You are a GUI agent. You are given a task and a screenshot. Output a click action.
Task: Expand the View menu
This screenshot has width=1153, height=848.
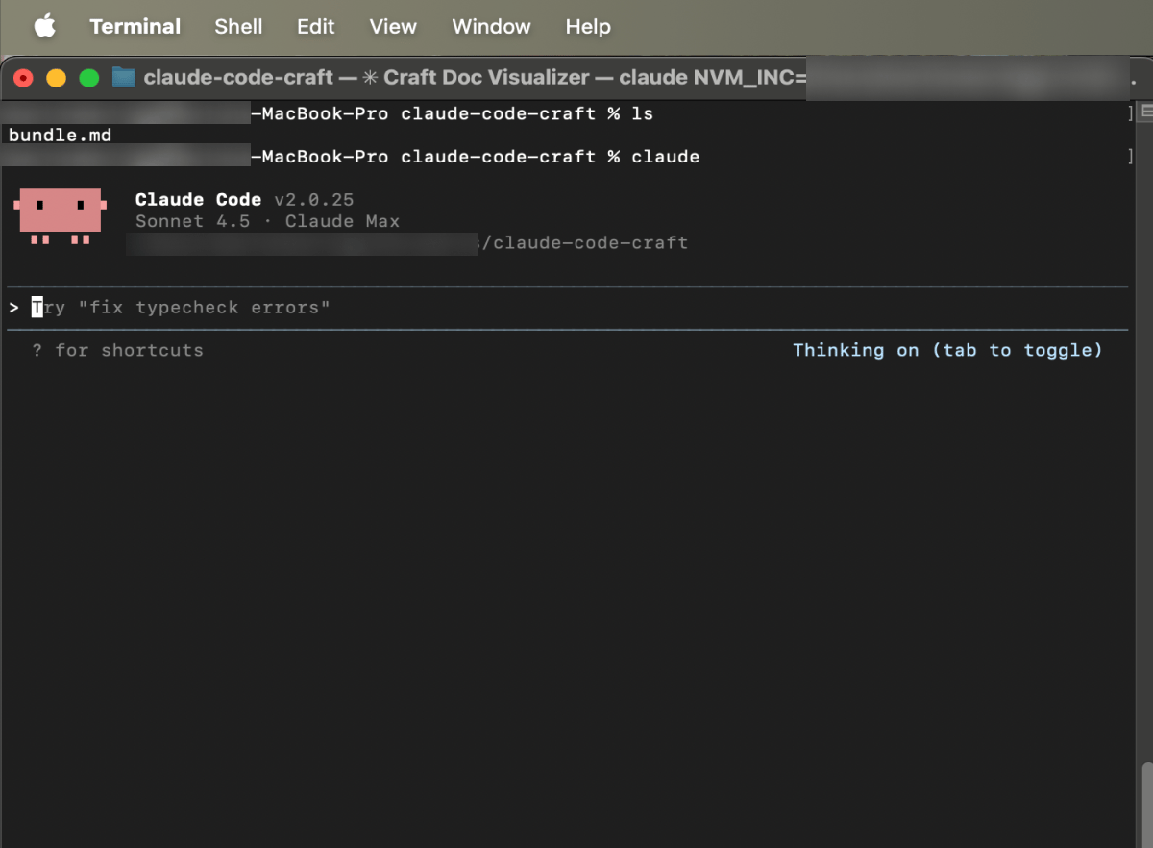(393, 27)
